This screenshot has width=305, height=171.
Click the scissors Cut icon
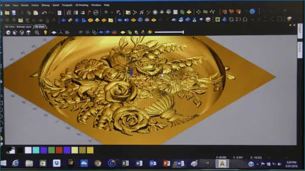point(22,13)
